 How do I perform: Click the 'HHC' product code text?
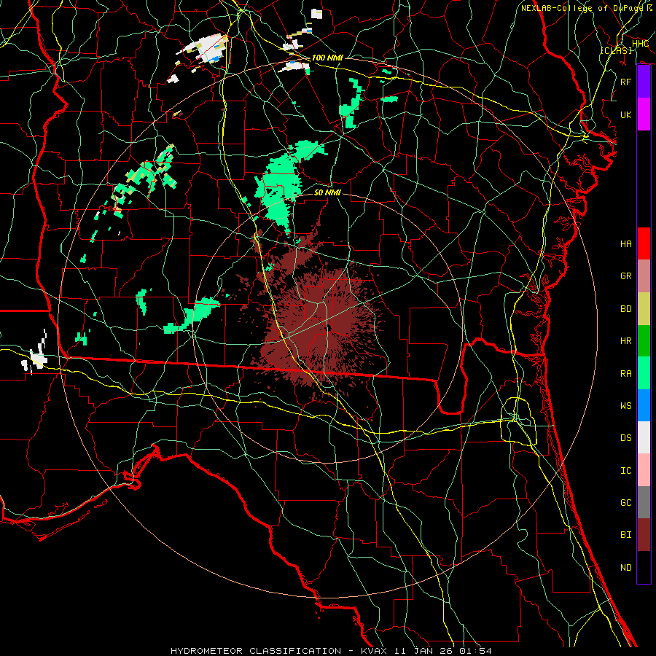click(640, 43)
